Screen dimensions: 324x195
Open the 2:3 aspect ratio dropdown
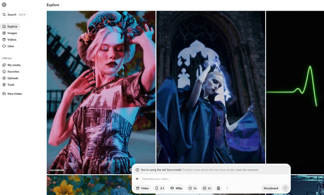160,188
